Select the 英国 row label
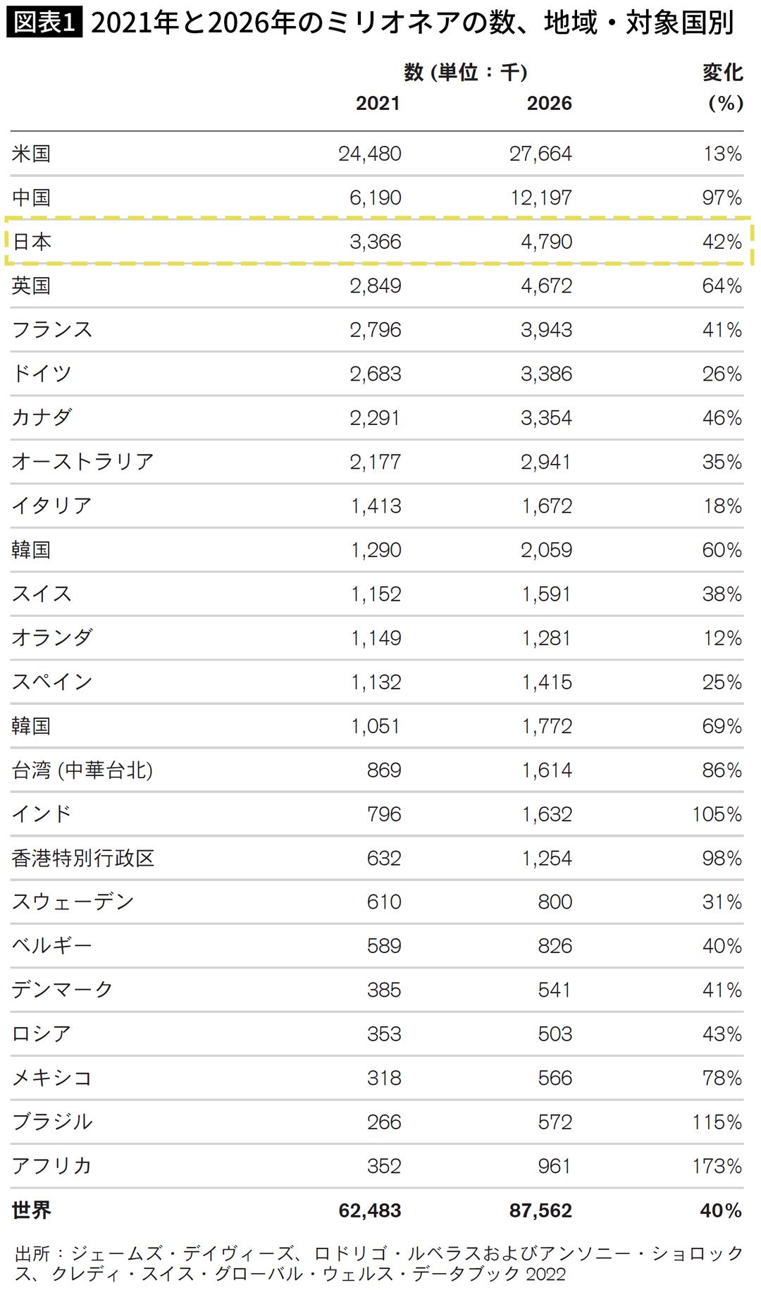761x1295 pixels. click(x=31, y=286)
